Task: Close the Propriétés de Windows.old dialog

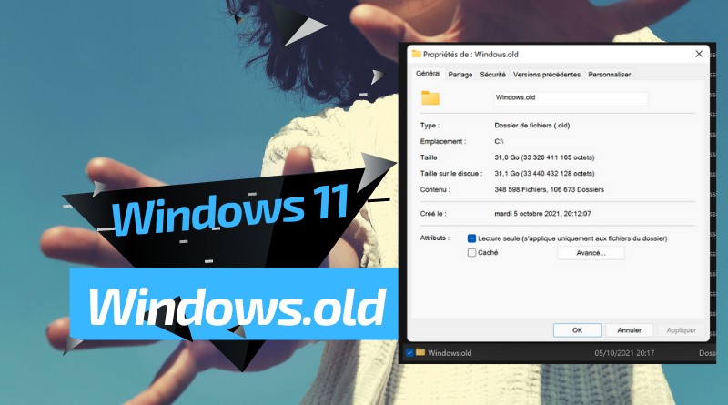Action: pos(699,54)
